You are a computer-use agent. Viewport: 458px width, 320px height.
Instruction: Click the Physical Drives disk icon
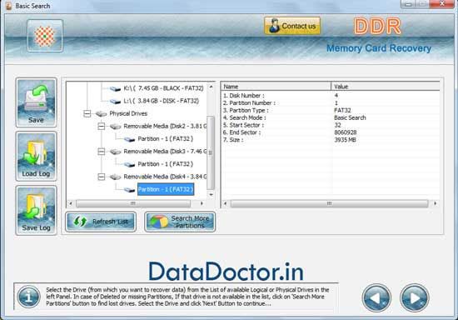pyautogui.click(x=101, y=113)
